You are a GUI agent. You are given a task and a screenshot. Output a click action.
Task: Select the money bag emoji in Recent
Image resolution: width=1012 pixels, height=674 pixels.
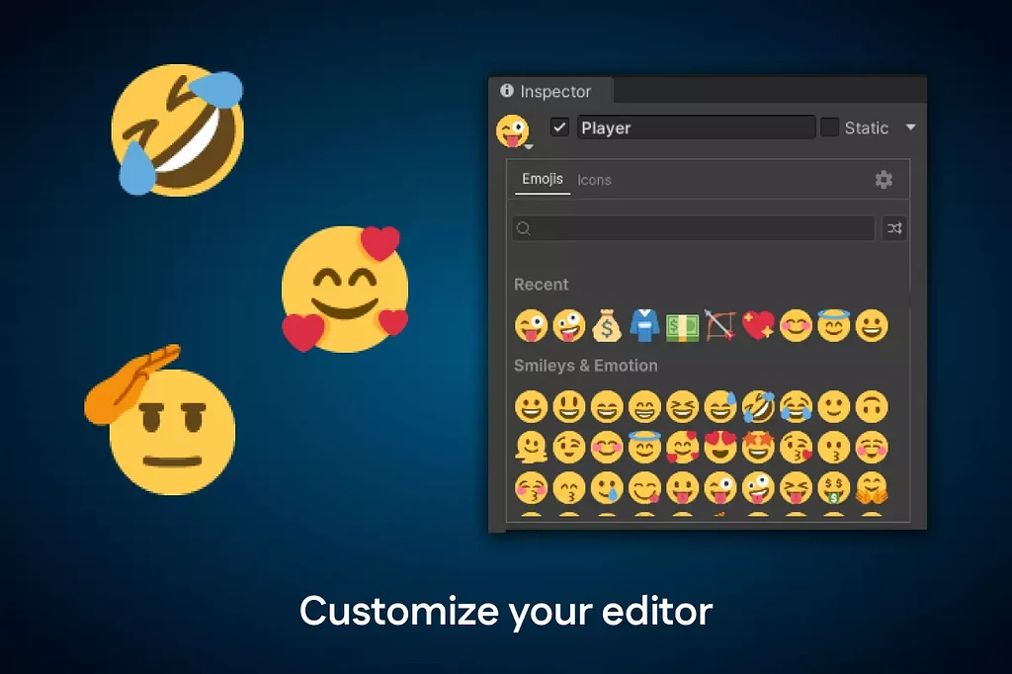(x=606, y=326)
